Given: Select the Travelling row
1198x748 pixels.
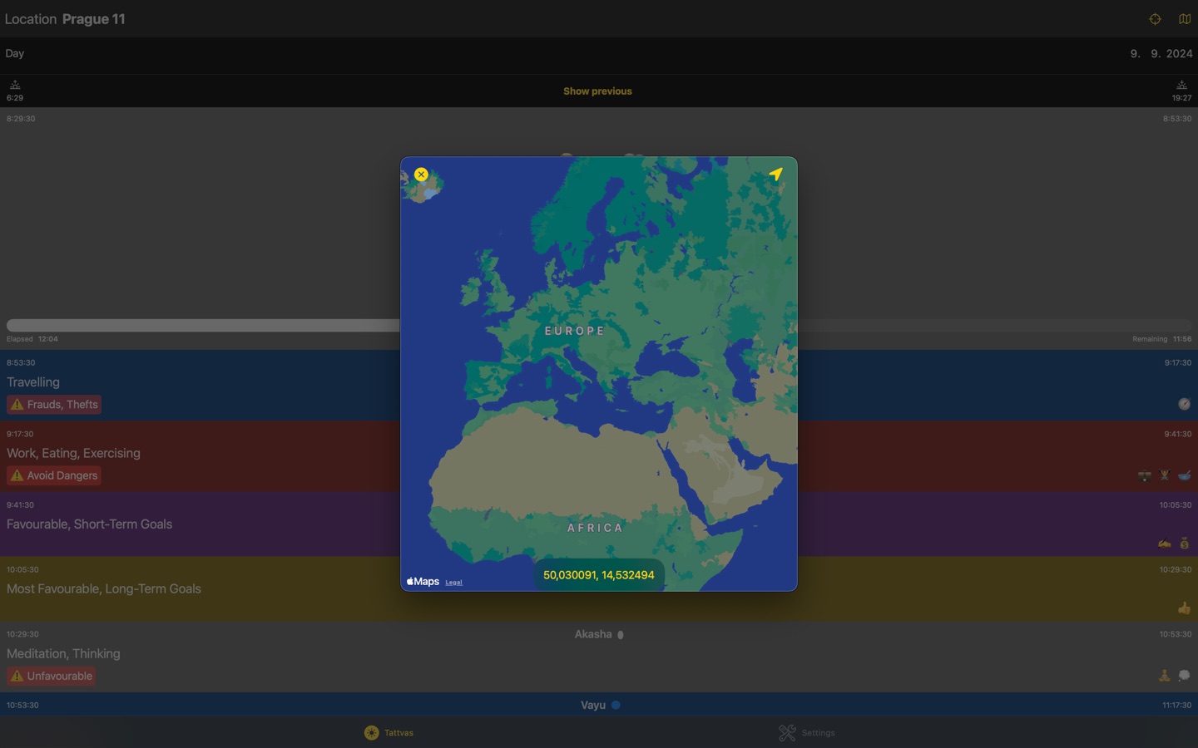Looking at the screenshot, I should (599, 386).
